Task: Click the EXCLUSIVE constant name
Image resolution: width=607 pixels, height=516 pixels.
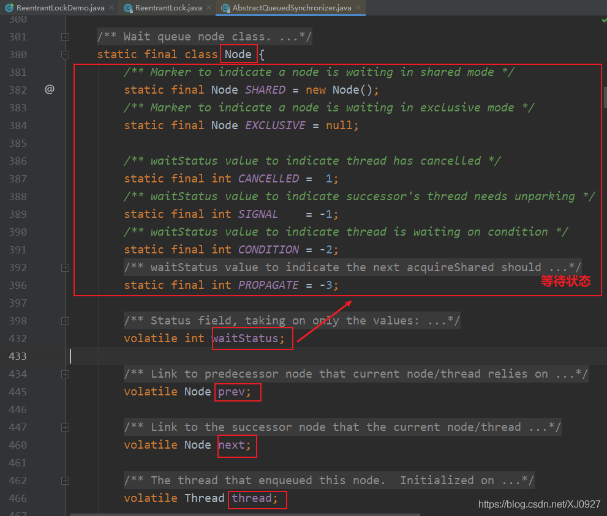Action: pyautogui.click(x=275, y=125)
